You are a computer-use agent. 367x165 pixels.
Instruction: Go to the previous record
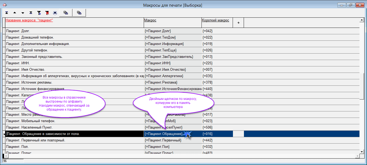(15, 13)
